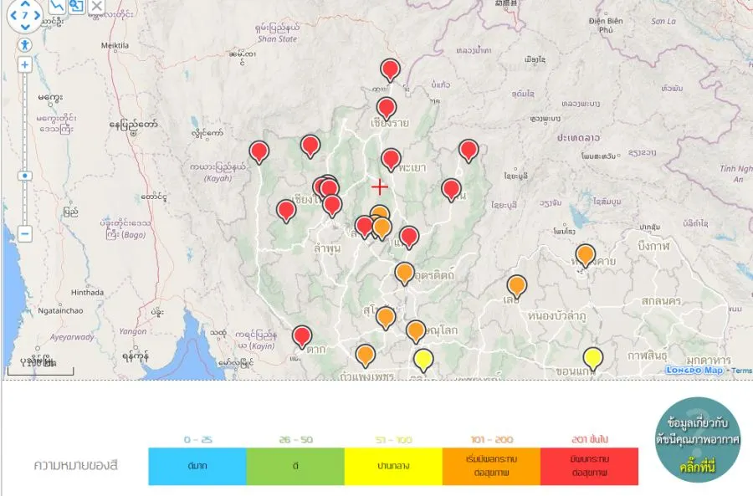Image resolution: width=753 pixels, height=496 pixels.
Task: Pan the map left with the arrow
Action: point(14,15)
